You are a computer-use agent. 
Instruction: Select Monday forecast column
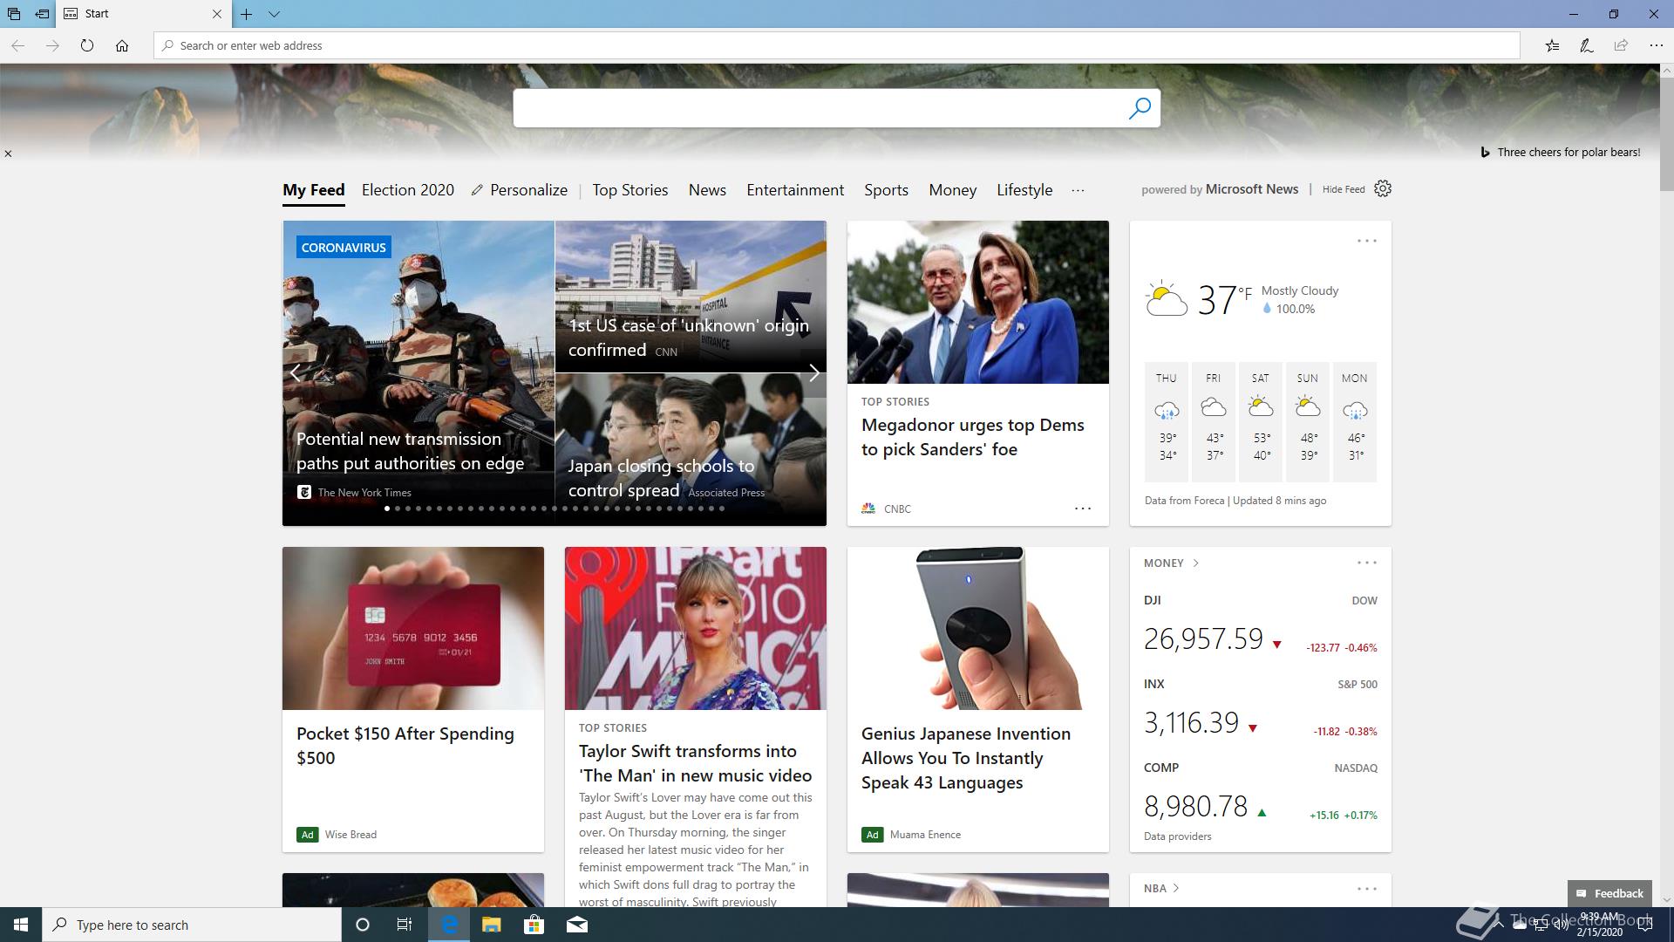click(x=1355, y=422)
